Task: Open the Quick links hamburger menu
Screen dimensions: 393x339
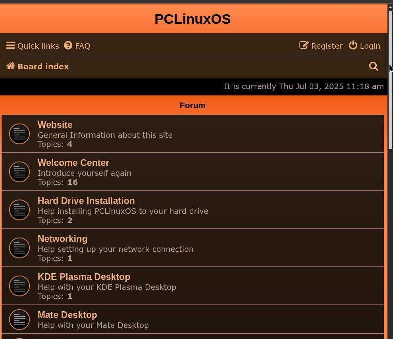Action: 33,46
